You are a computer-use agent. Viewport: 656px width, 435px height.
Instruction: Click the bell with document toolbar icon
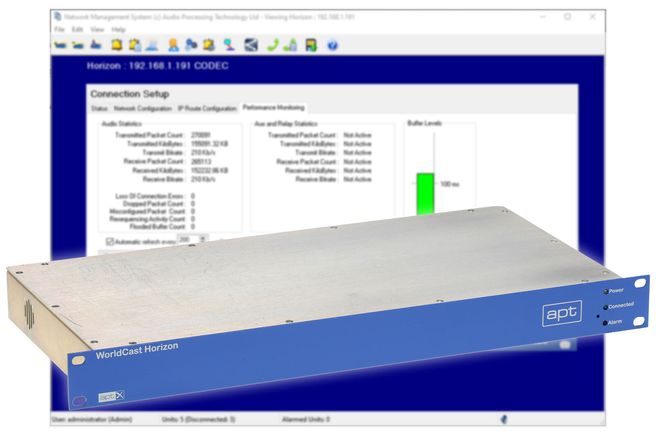pos(135,45)
